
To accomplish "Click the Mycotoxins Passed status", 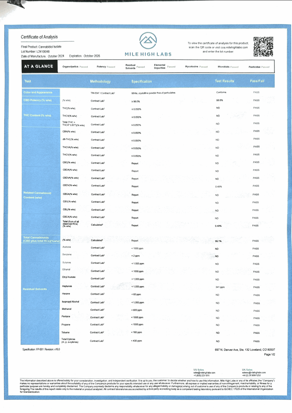I will (x=197, y=67).
